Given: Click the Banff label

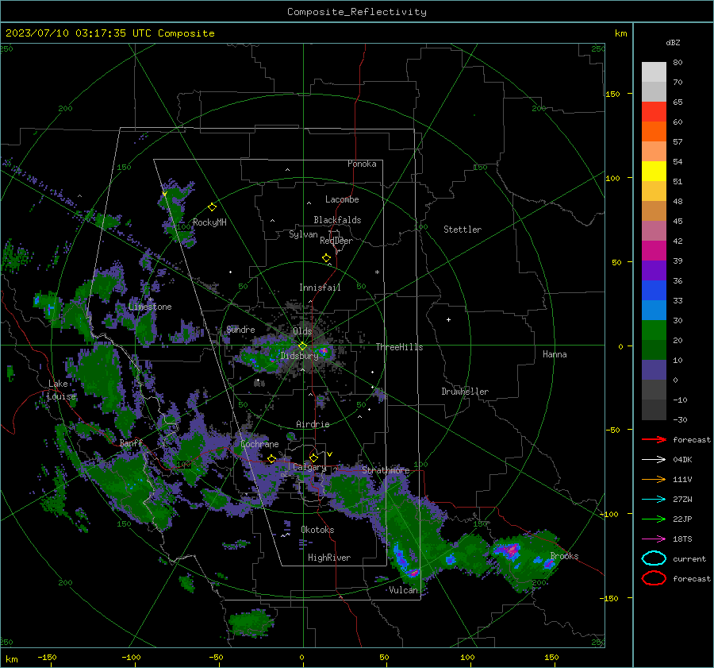Looking at the screenshot, I should [131, 443].
